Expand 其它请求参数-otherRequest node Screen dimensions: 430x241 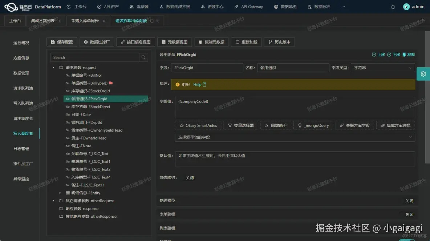point(53,201)
